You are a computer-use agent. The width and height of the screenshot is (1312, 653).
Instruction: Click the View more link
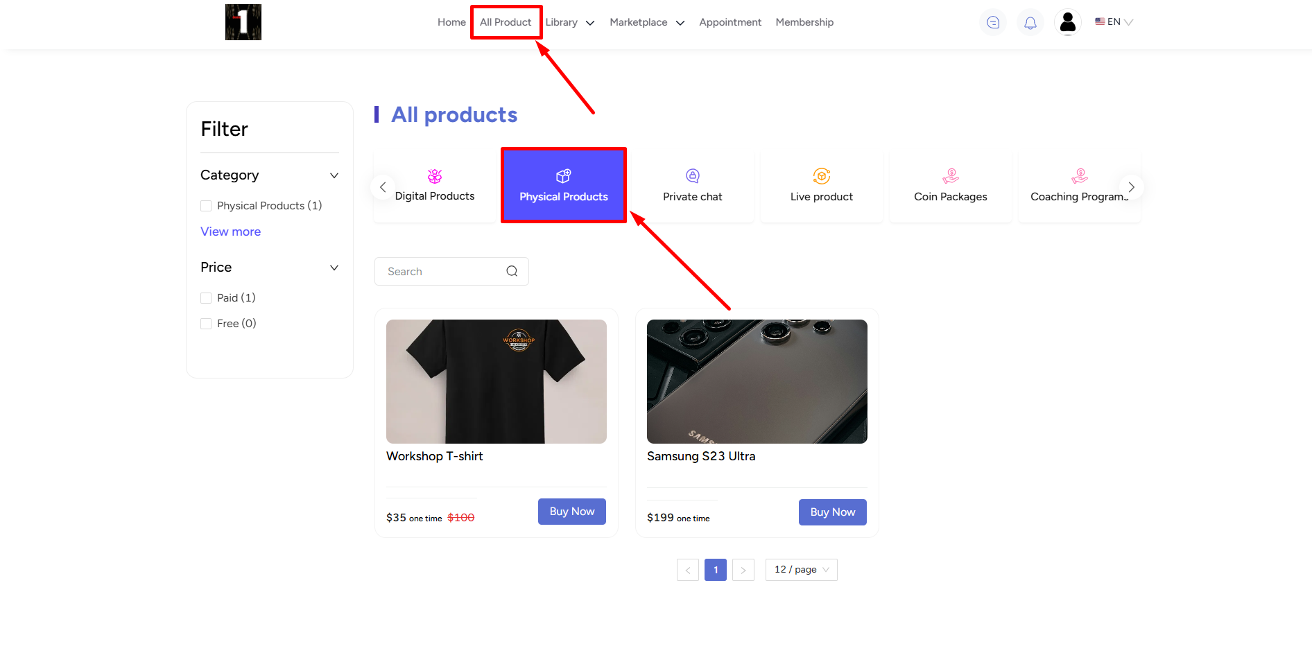tap(231, 232)
